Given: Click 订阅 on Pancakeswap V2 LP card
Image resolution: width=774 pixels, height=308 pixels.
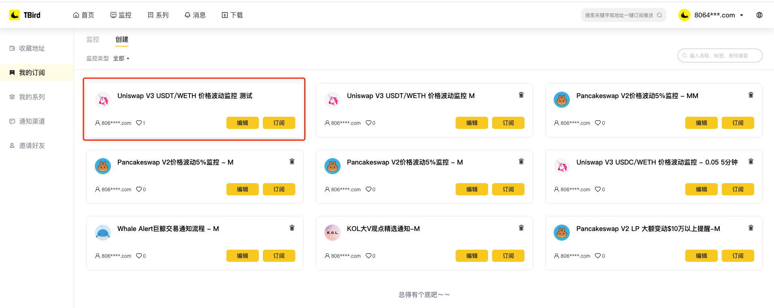Looking at the screenshot, I should (x=738, y=256).
